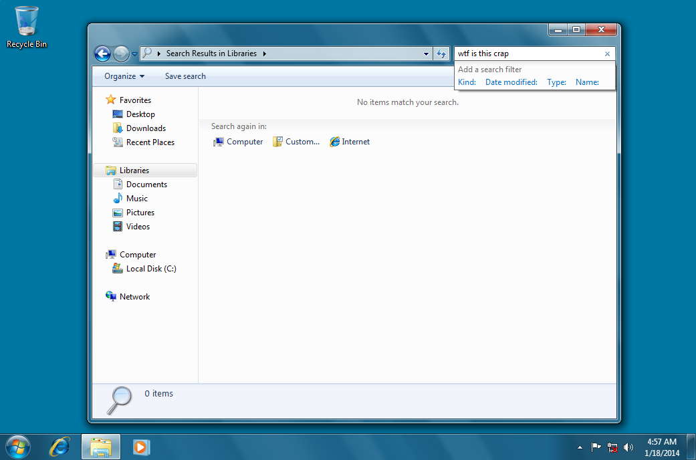Click the Pictures library icon

[x=118, y=212]
